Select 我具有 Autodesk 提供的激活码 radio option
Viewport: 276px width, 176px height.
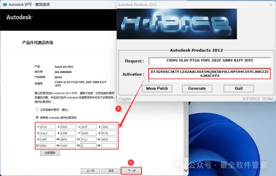(x=37, y=118)
